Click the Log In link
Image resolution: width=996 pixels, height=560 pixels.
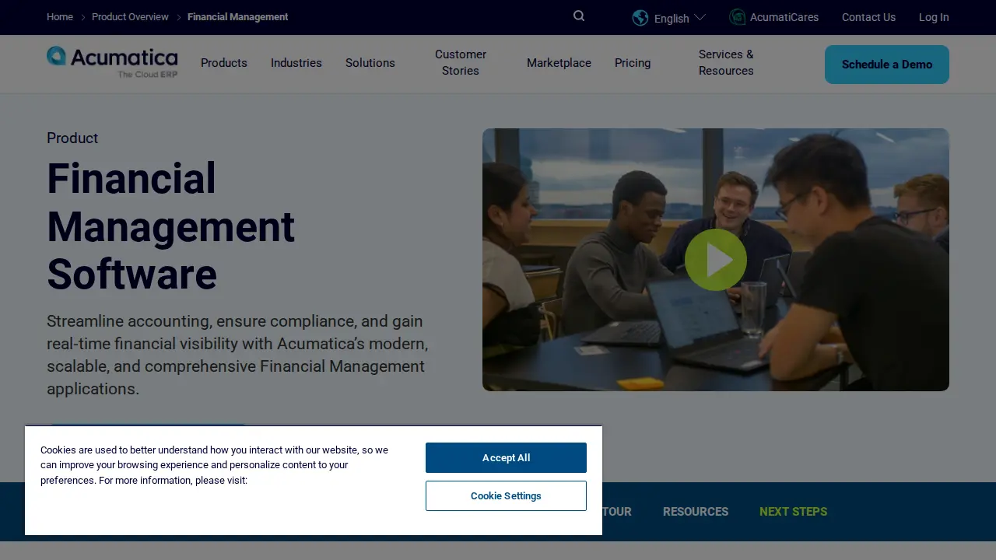pyautogui.click(x=934, y=17)
